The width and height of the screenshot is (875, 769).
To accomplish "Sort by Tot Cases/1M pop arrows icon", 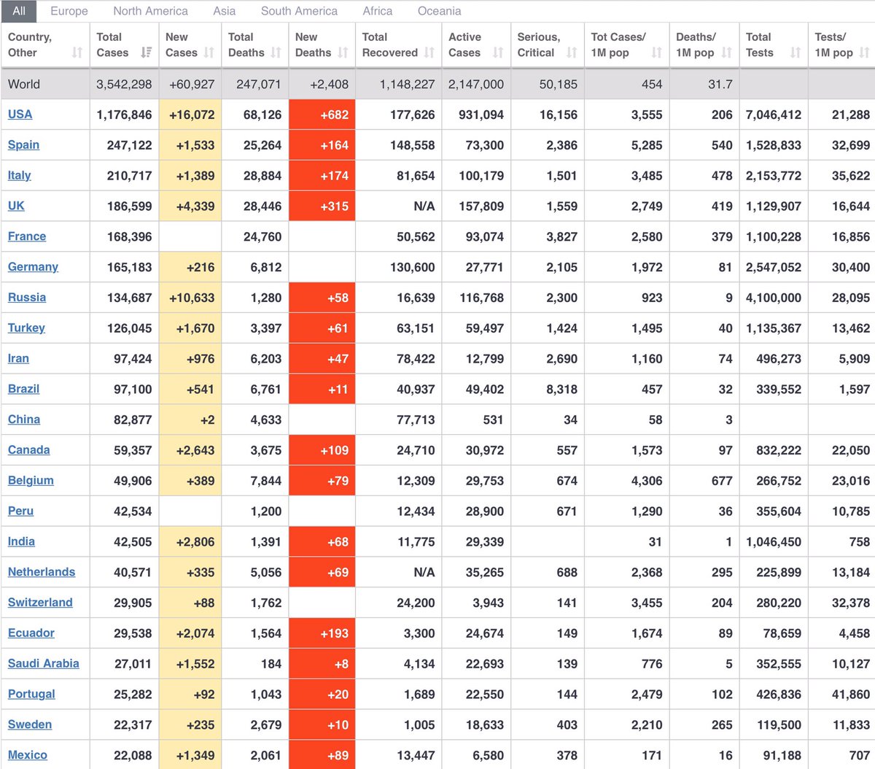I will pyautogui.click(x=657, y=53).
